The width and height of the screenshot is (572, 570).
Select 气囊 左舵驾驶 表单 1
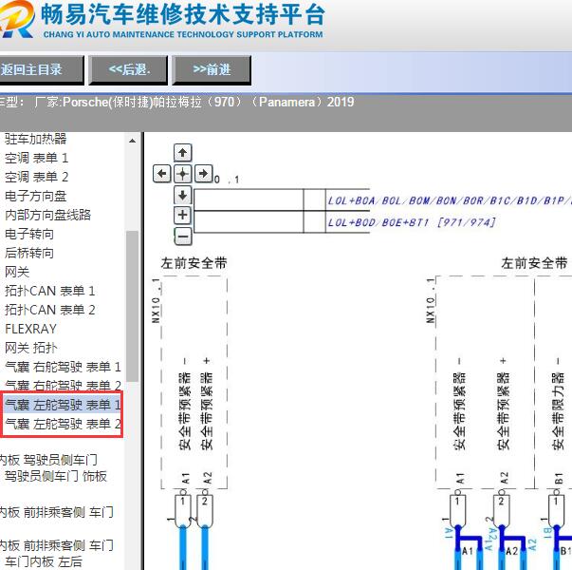(x=63, y=405)
